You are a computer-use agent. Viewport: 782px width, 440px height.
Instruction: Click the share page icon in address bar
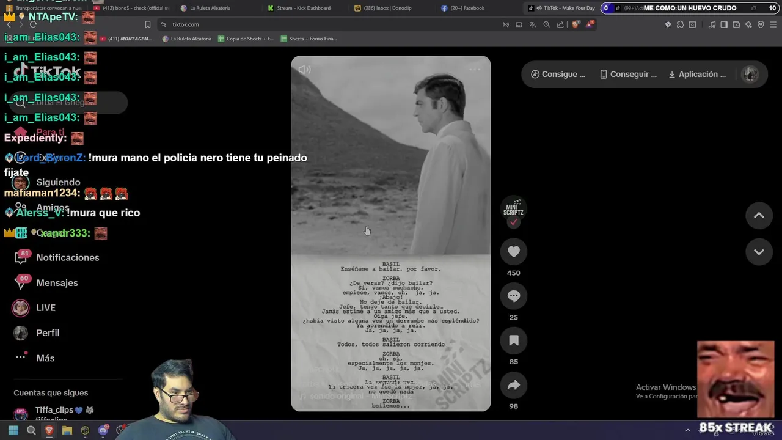pyautogui.click(x=560, y=24)
